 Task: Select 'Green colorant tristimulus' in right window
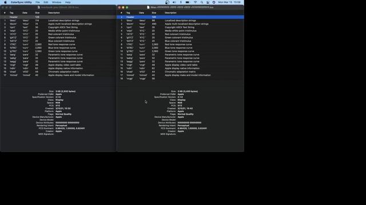[180, 38]
